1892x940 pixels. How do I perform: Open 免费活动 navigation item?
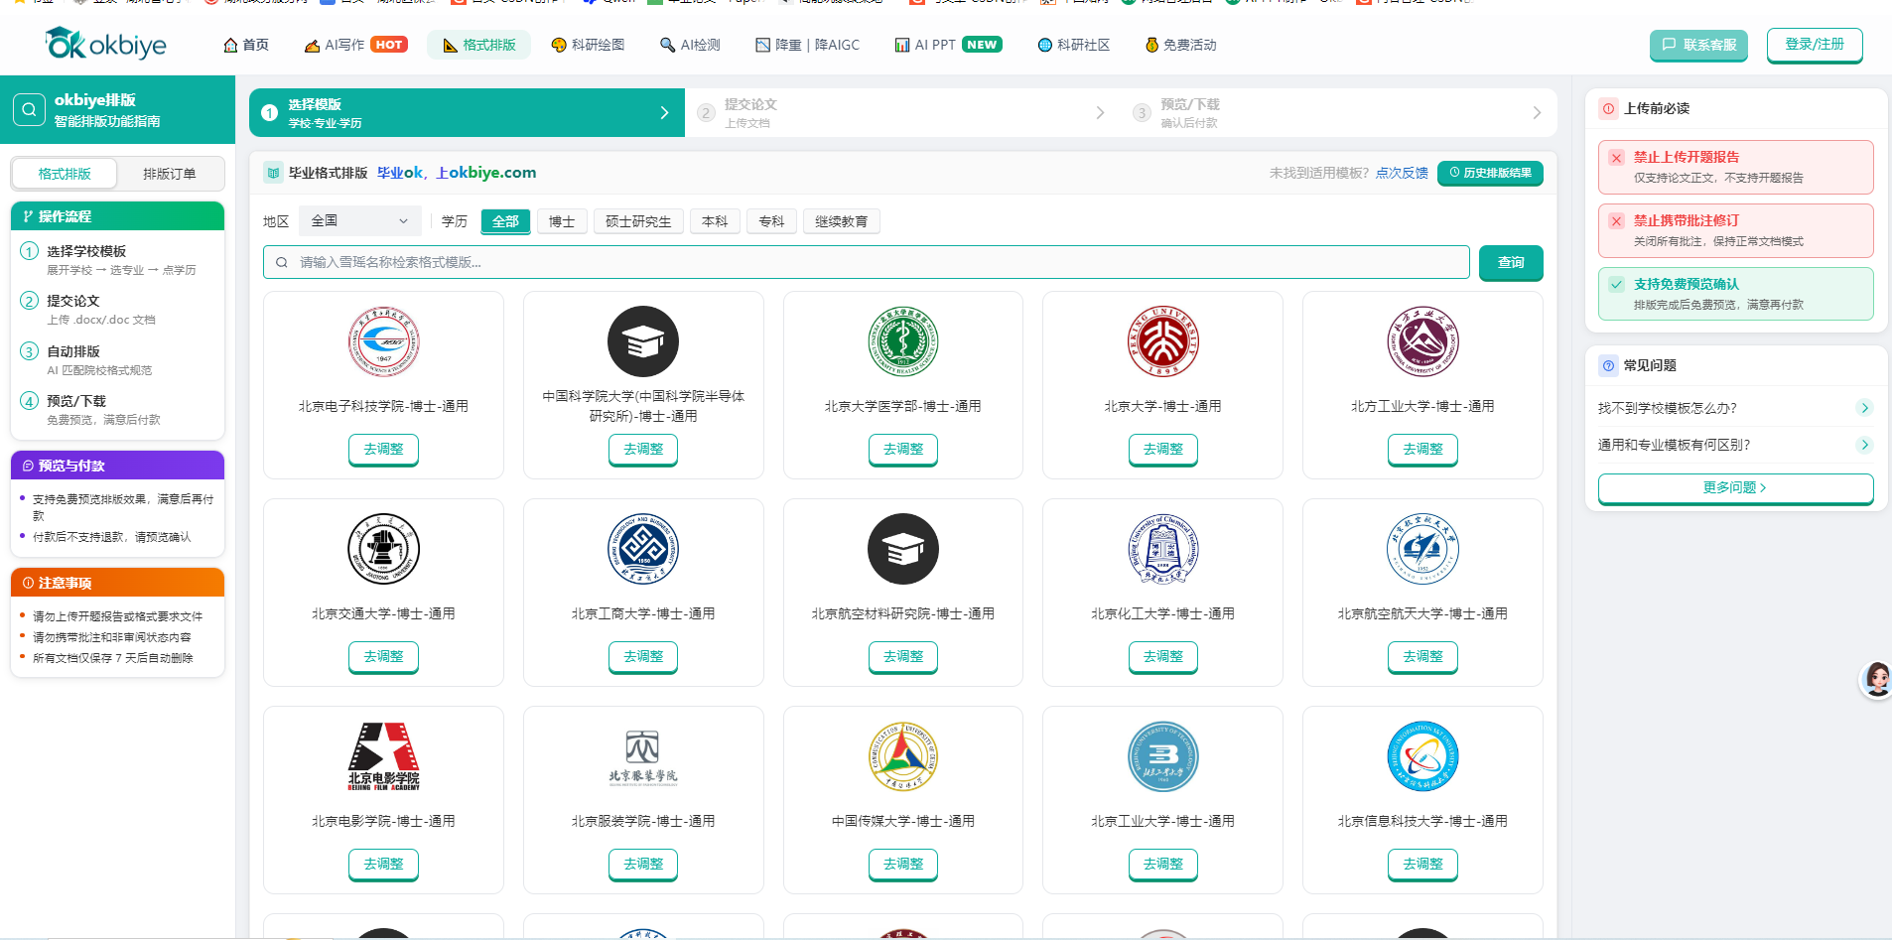point(1180,45)
